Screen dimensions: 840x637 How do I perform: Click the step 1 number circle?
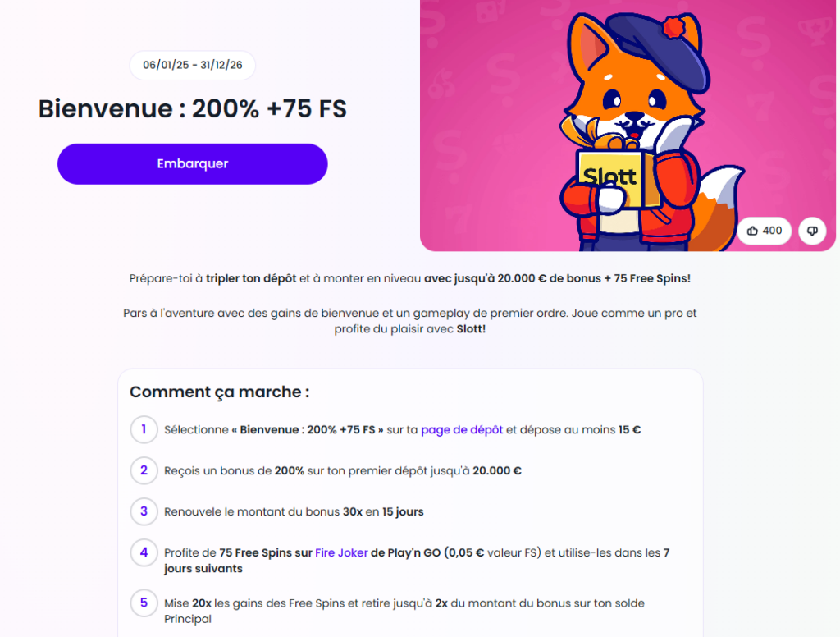point(144,429)
